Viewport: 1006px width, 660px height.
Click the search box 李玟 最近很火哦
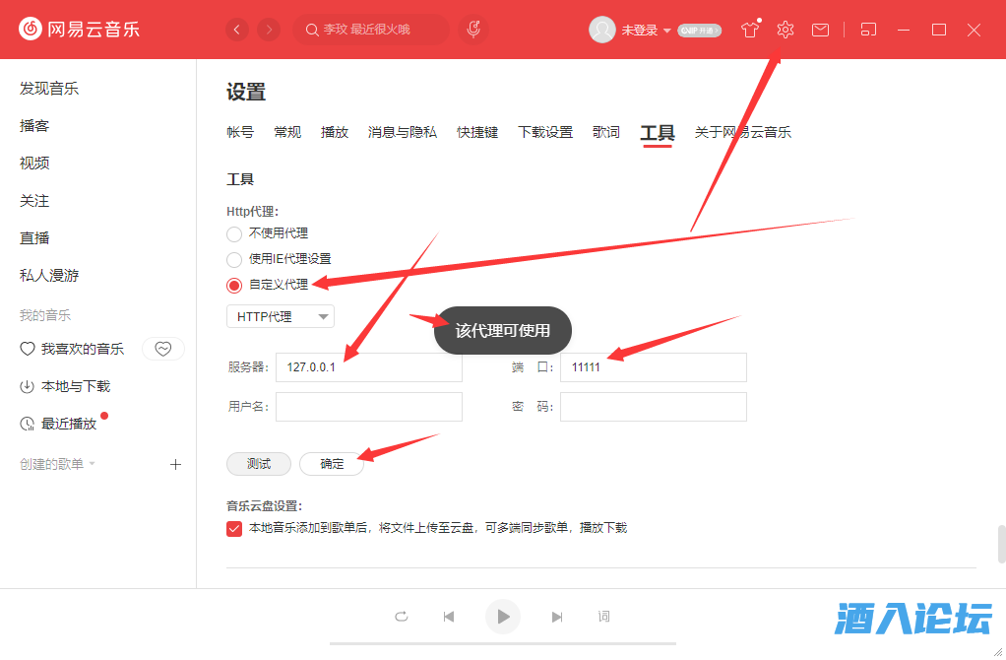(371, 30)
